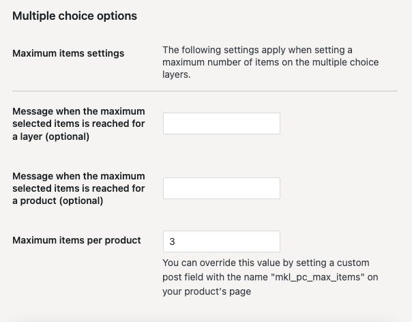Click label for product maximum reached message
This screenshot has width=412, height=322.
coord(78,188)
